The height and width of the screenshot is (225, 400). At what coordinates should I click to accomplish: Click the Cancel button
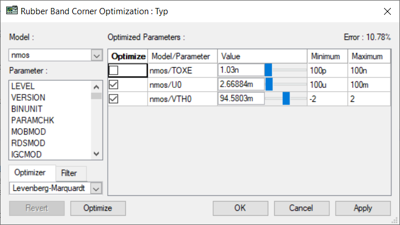coord(301,208)
